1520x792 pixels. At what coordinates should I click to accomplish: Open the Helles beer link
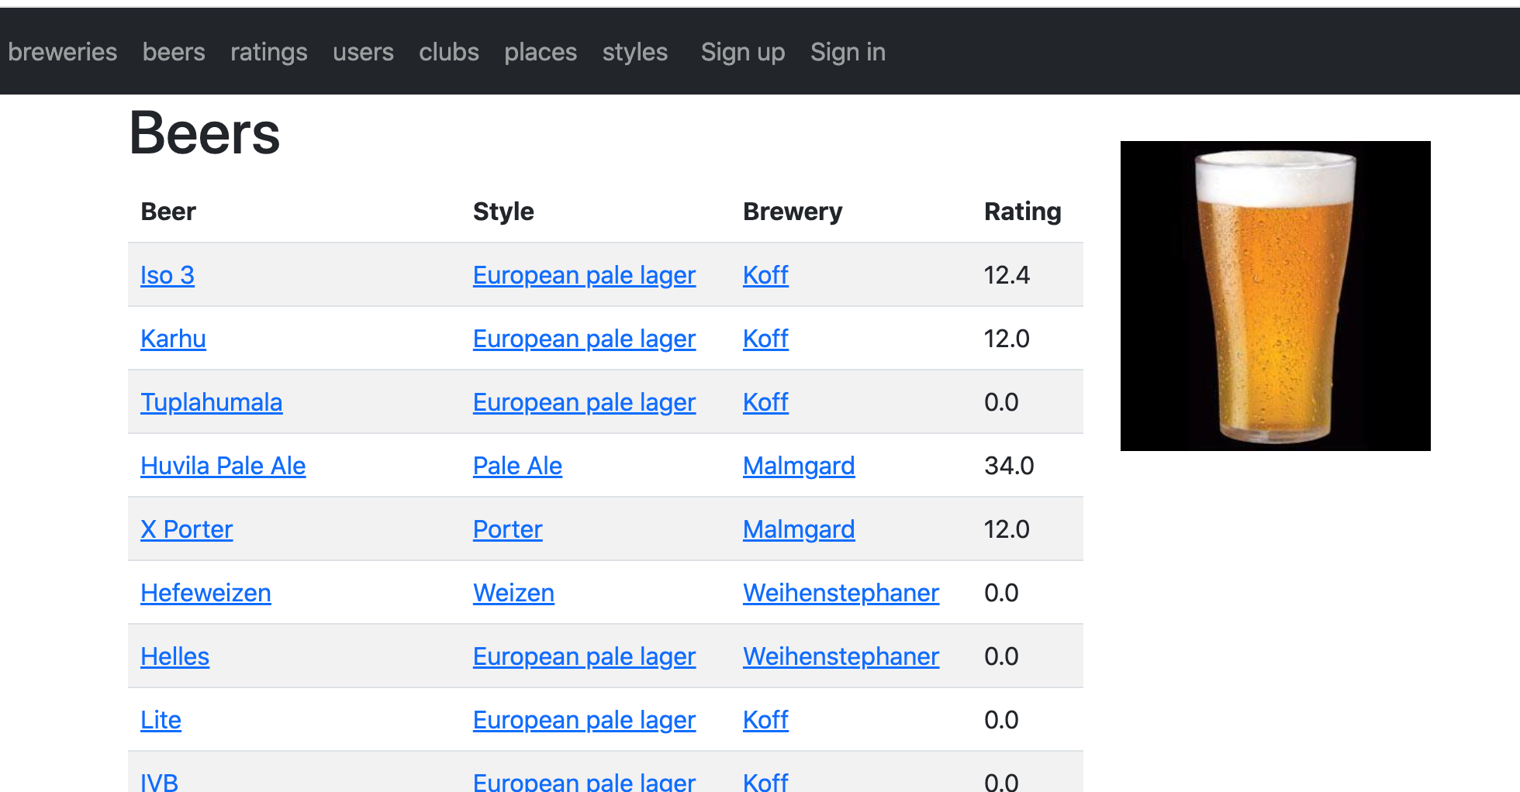coord(174,656)
